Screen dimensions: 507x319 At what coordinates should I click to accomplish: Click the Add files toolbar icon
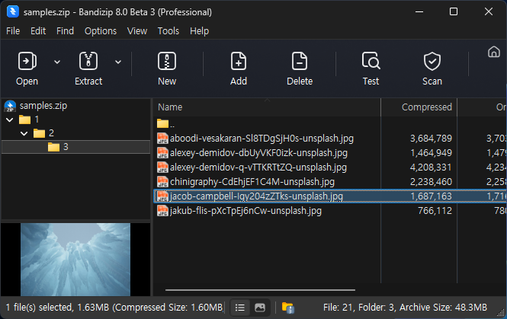[239, 62]
